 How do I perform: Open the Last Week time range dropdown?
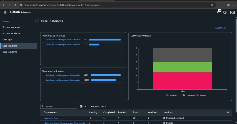[222, 28]
